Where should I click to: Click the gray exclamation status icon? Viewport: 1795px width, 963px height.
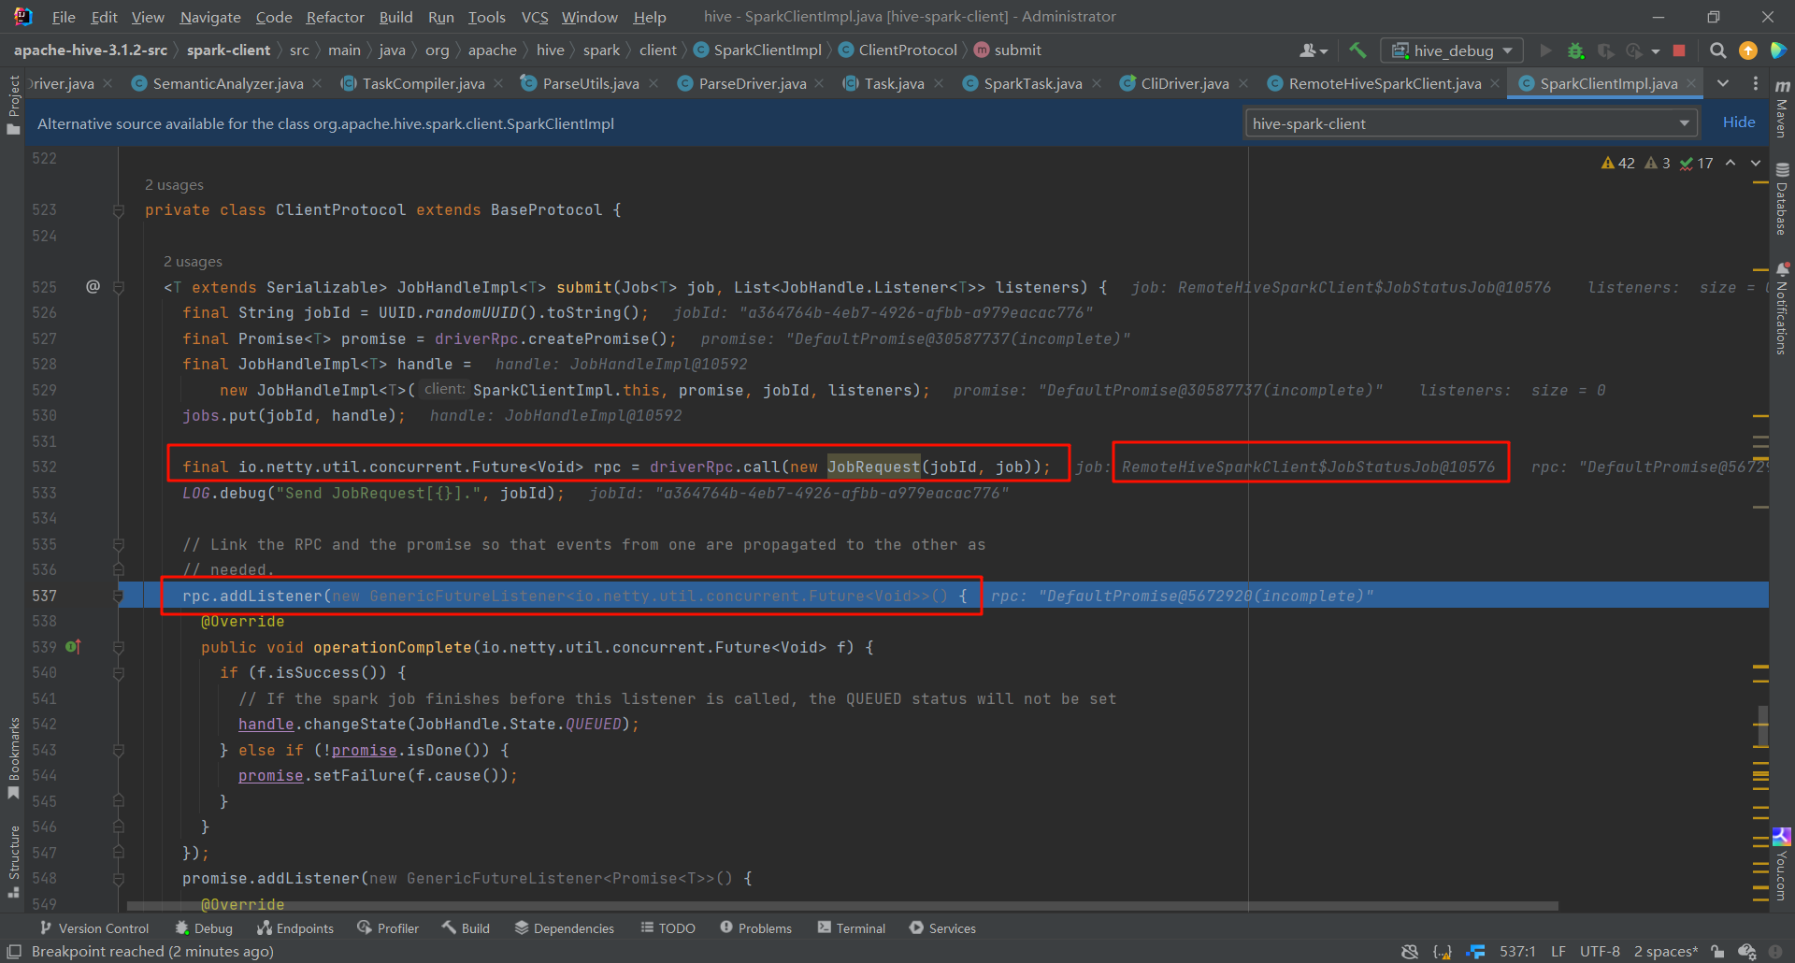click(x=1775, y=952)
